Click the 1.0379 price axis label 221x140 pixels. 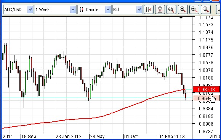coord(206,70)
